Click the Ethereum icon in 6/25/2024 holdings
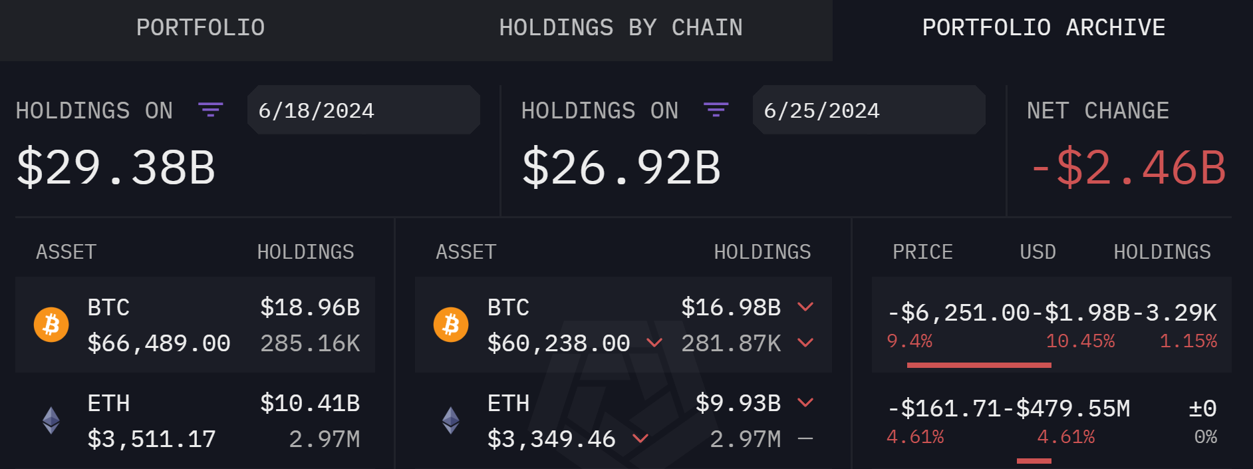Screen dimensions: 1253x469 pos(451,420)
